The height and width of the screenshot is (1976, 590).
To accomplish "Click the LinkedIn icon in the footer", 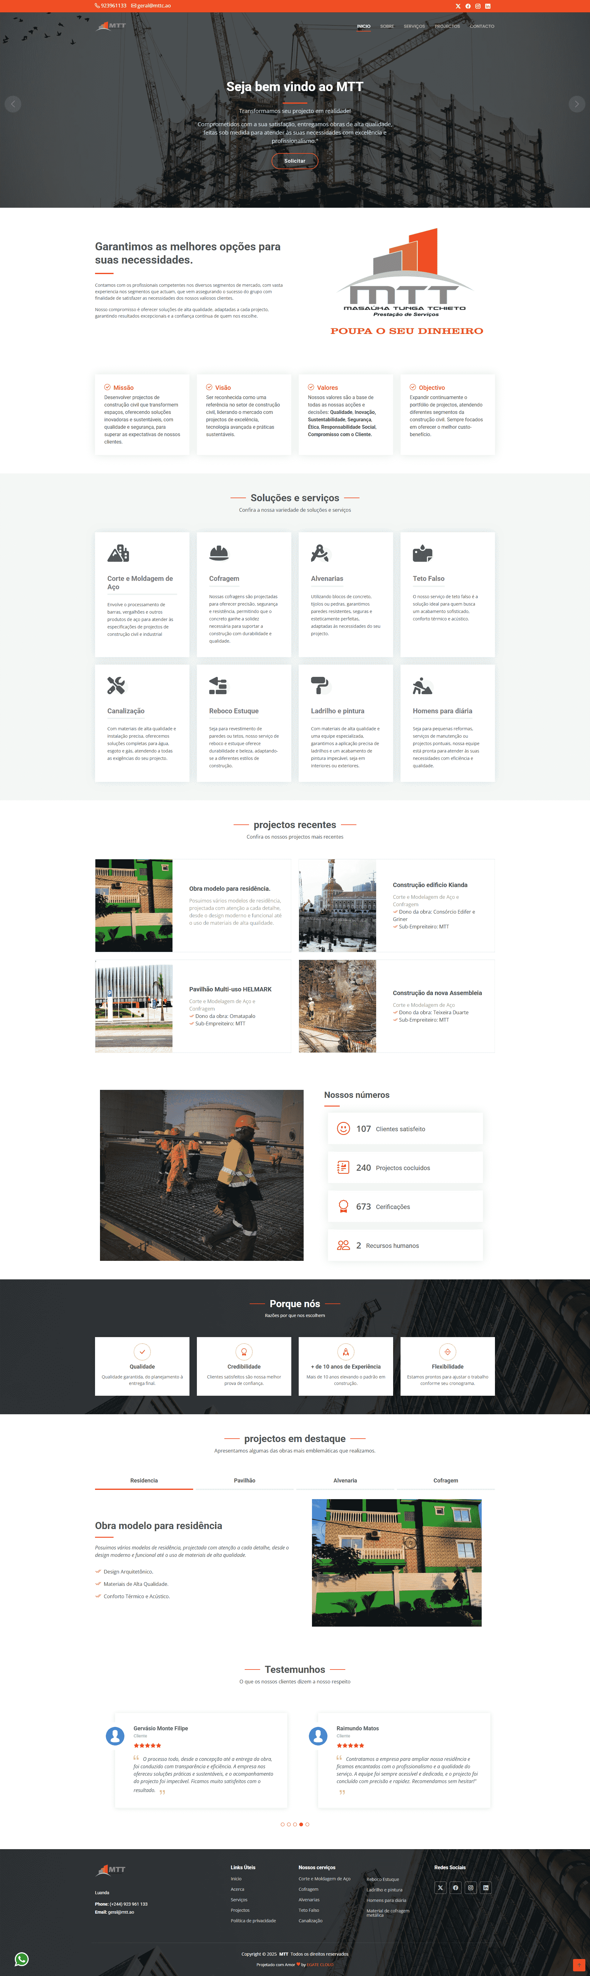I will pyautogui.click(x=486, y=1888).
